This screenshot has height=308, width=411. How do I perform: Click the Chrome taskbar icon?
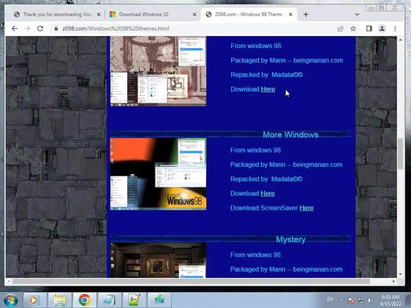[x=84, y=300]
